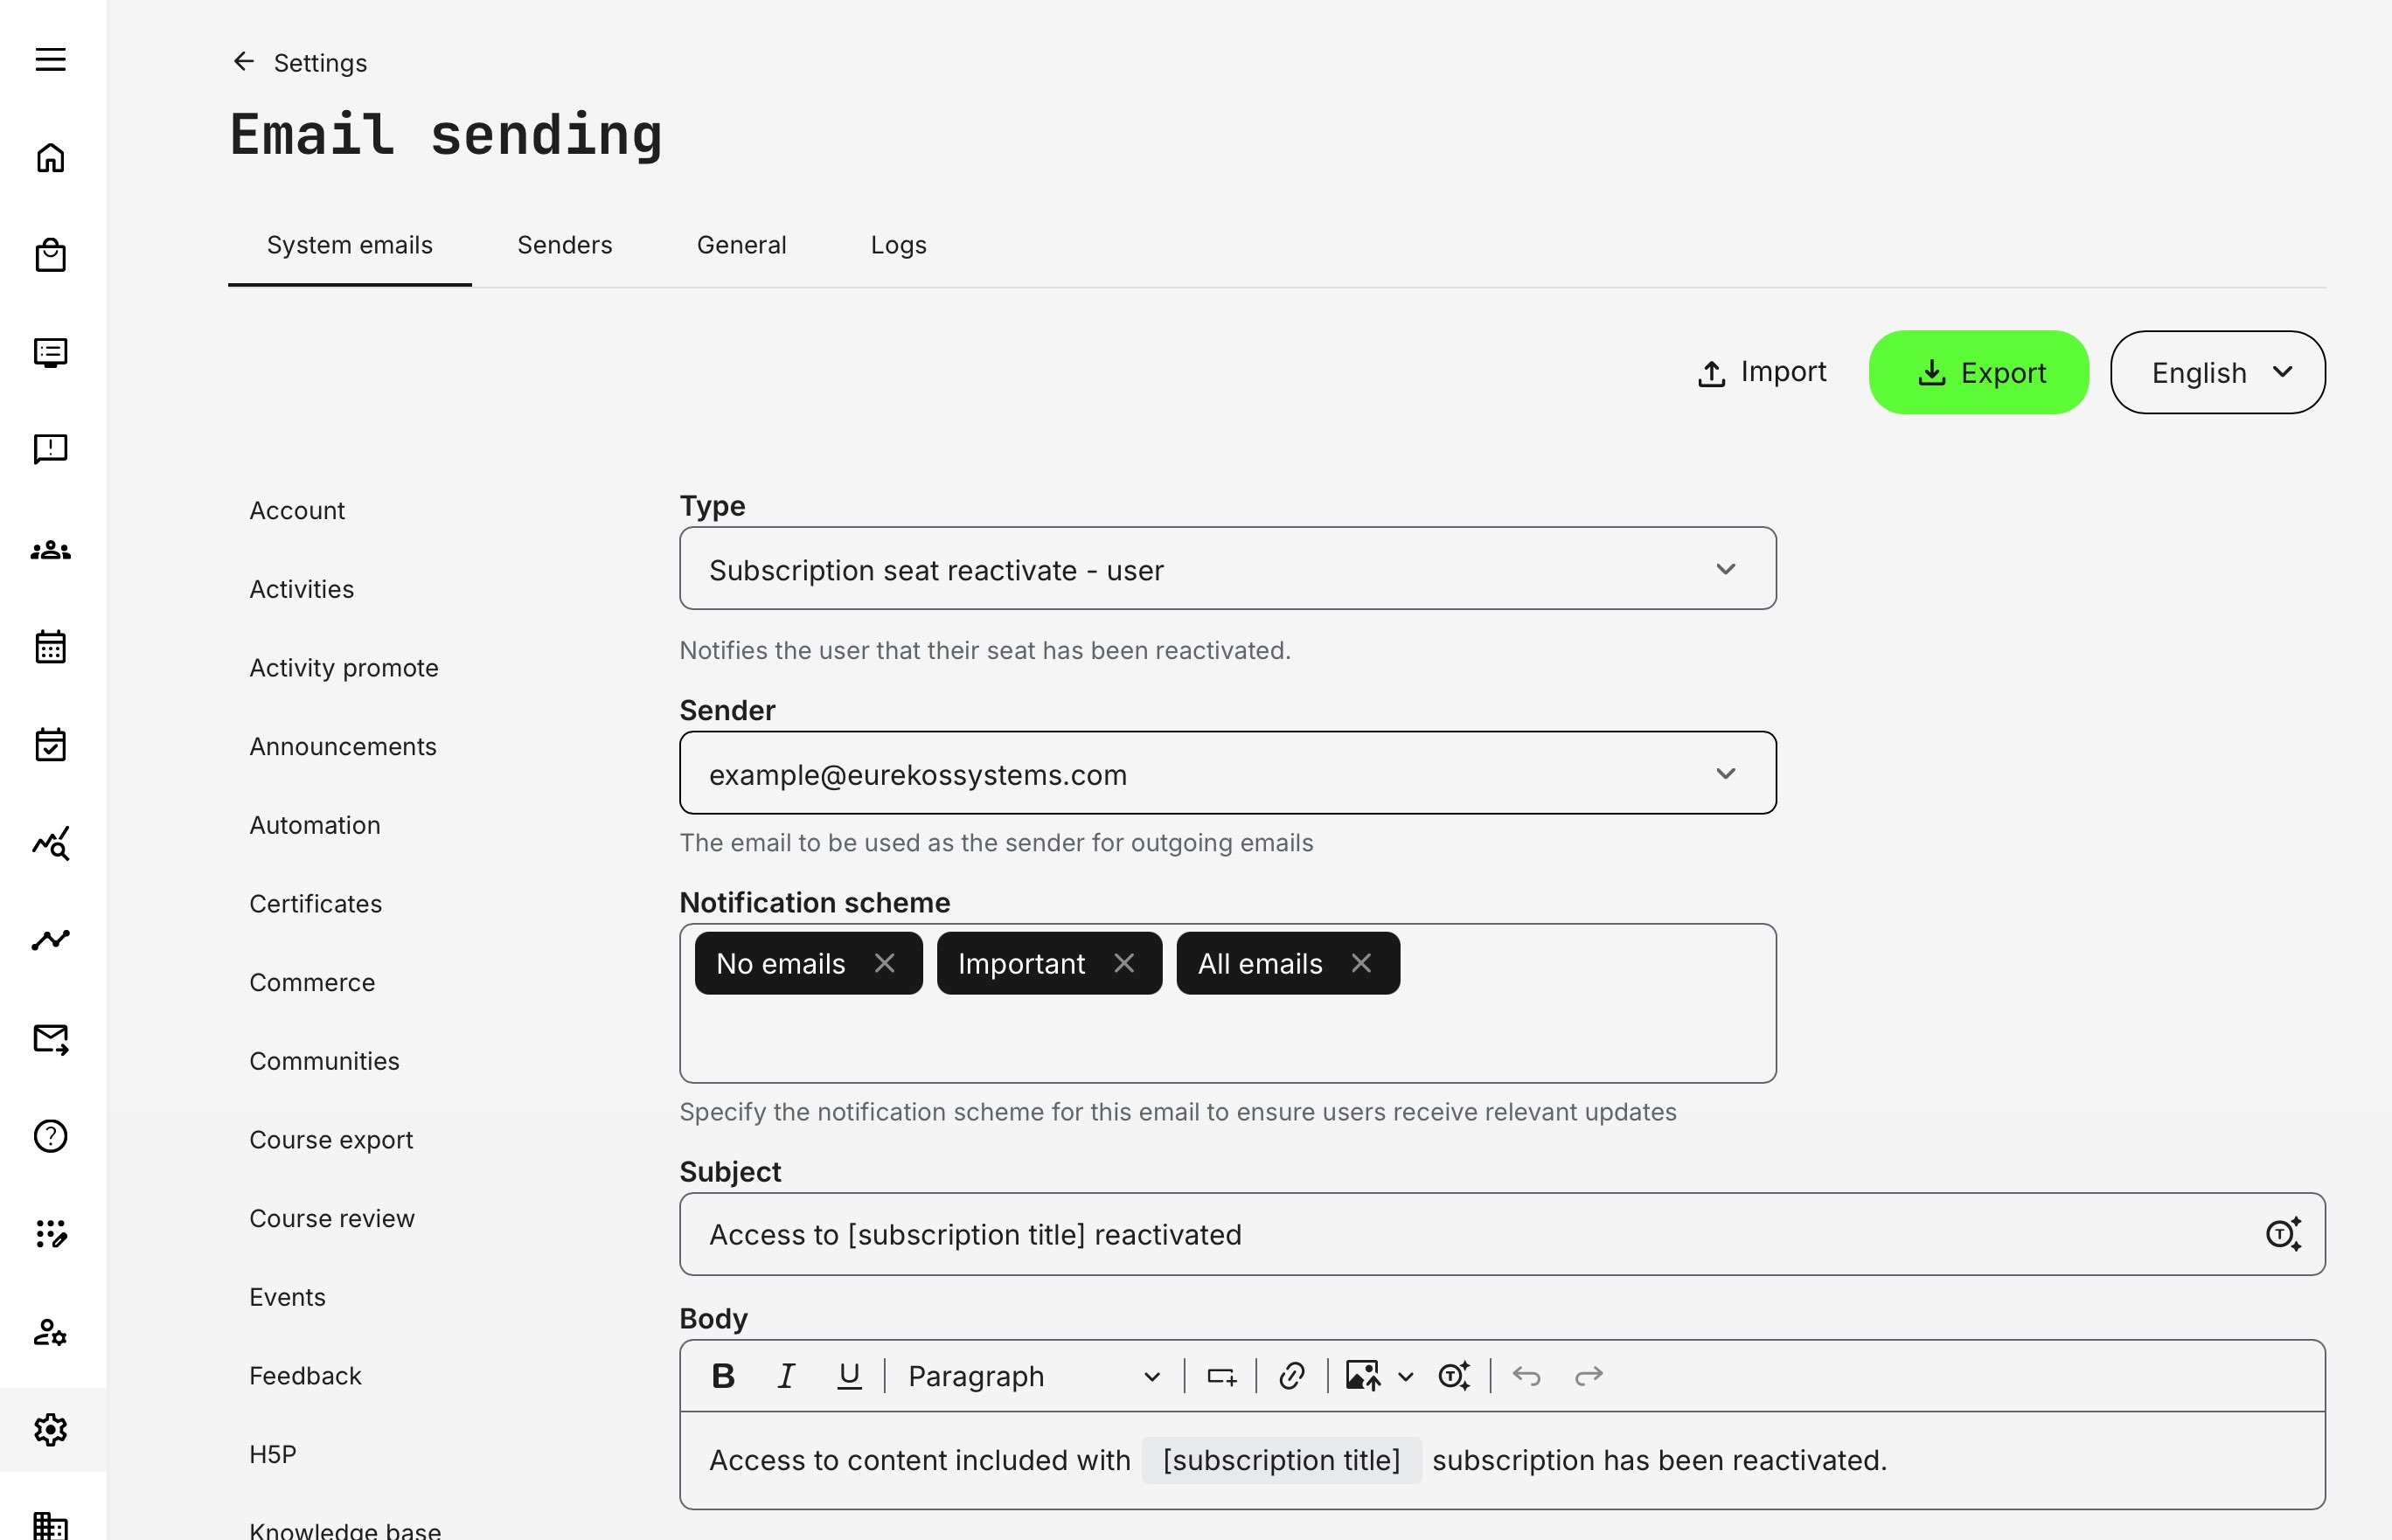Click the undo arrow in editor toolbar
2392x1540 pixels.
pos(1526,1376)
